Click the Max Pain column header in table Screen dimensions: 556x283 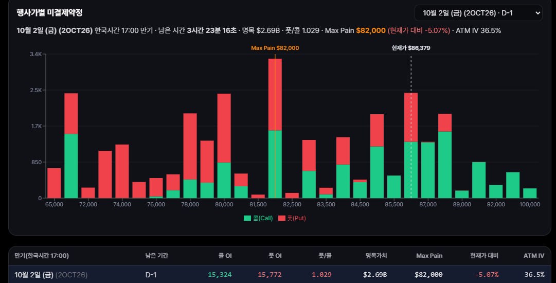point(429,256)
